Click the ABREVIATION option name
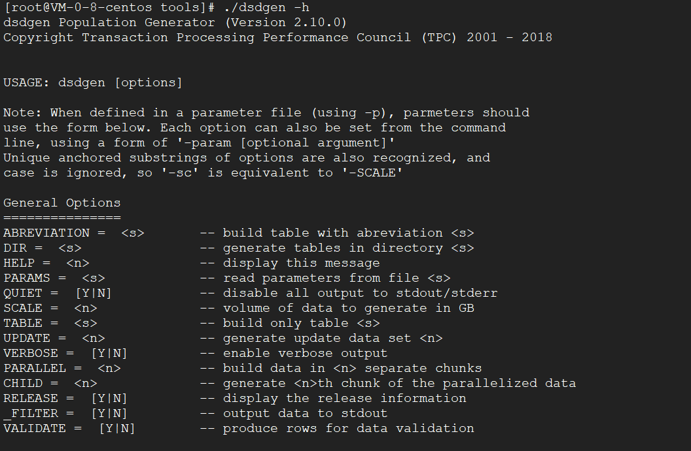Screen dimensions: 691x451 pos(46,233)
